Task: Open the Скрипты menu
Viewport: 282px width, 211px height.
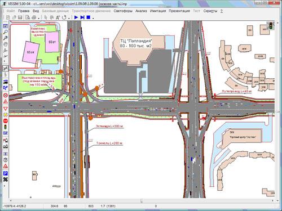Action: 210,11
